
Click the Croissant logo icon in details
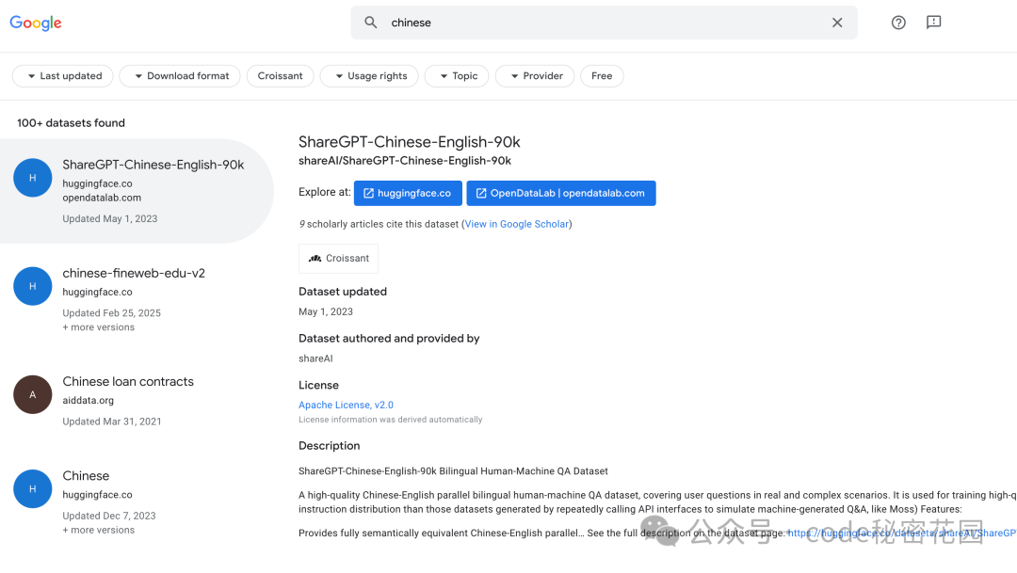point(315,258)
